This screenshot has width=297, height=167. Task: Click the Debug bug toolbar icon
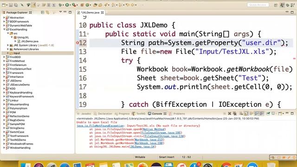(60, 5)
